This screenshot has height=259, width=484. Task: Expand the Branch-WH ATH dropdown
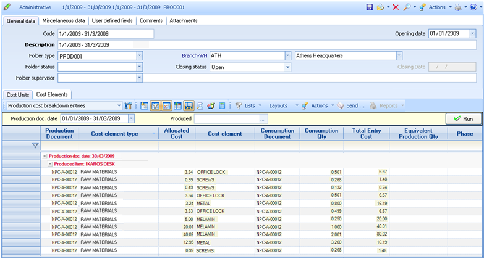click(287, 55)
